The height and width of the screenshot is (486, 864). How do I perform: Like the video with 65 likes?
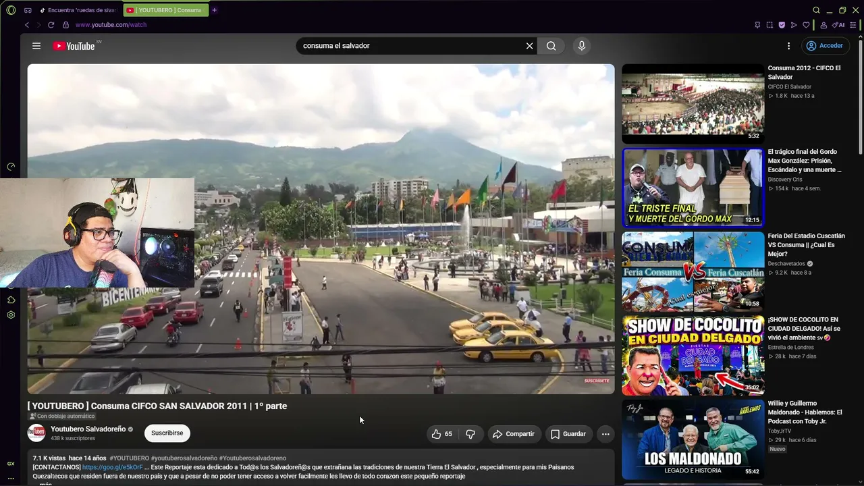coord(441,434)
